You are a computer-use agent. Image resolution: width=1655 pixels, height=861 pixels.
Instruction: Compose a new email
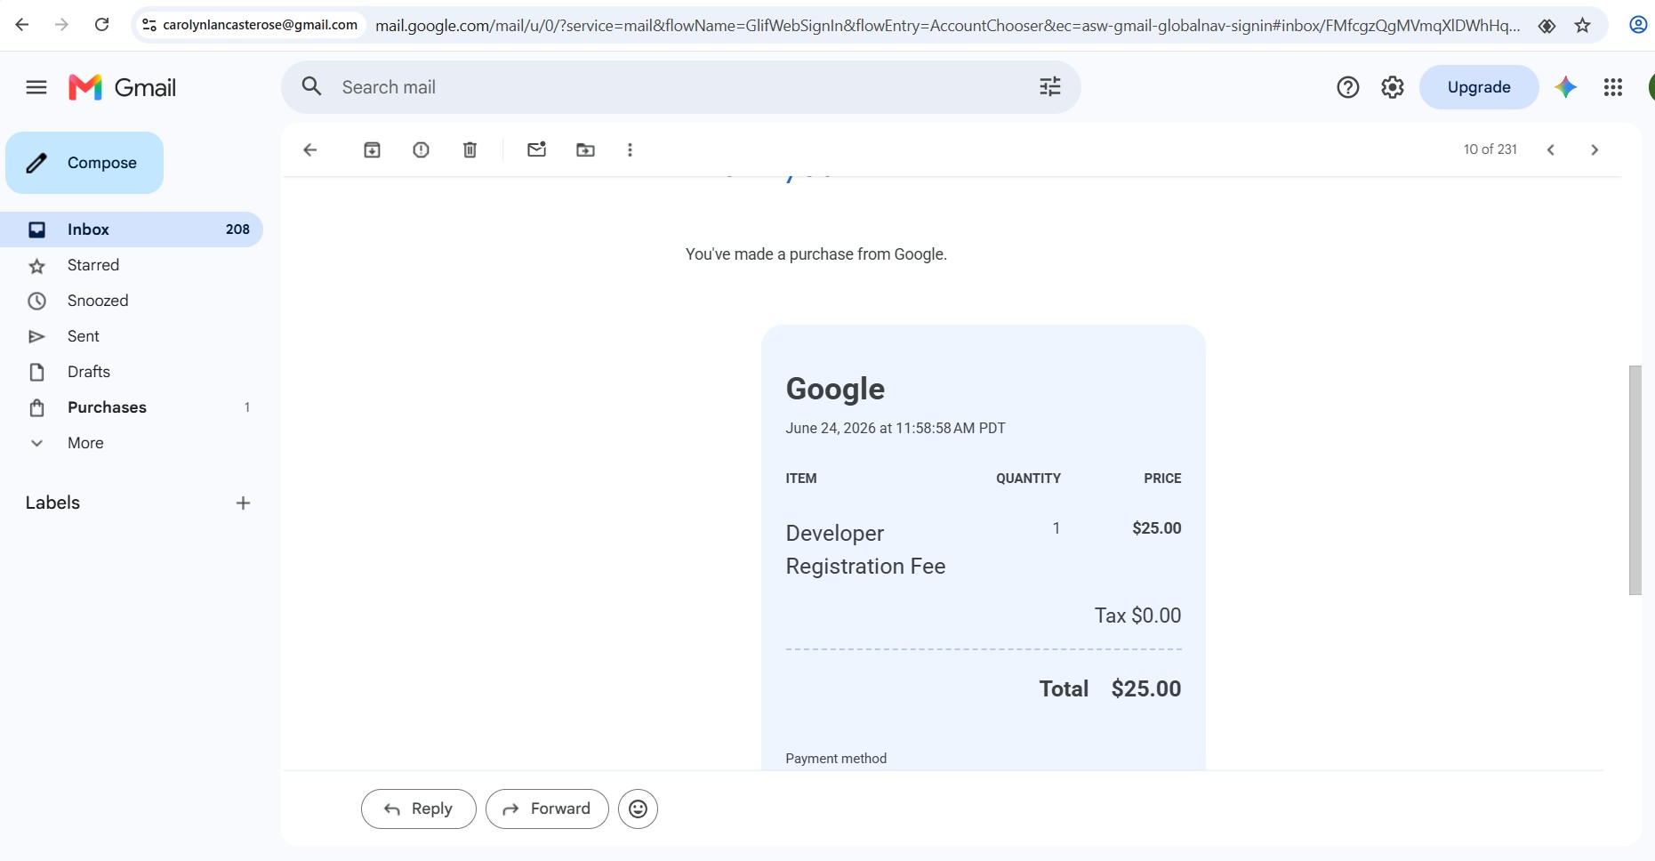coord(84,163)
